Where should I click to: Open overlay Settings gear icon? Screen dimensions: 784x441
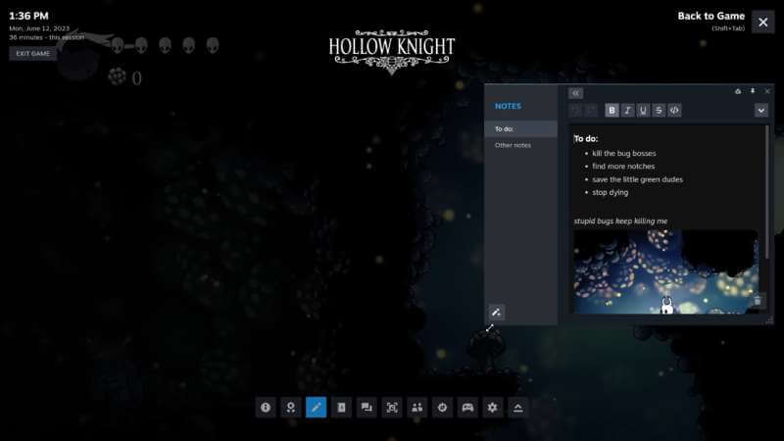[x=493, y=408]
